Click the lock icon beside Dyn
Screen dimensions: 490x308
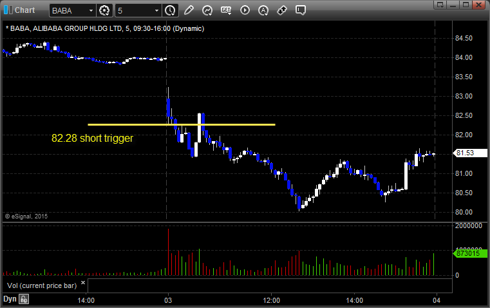24,299
